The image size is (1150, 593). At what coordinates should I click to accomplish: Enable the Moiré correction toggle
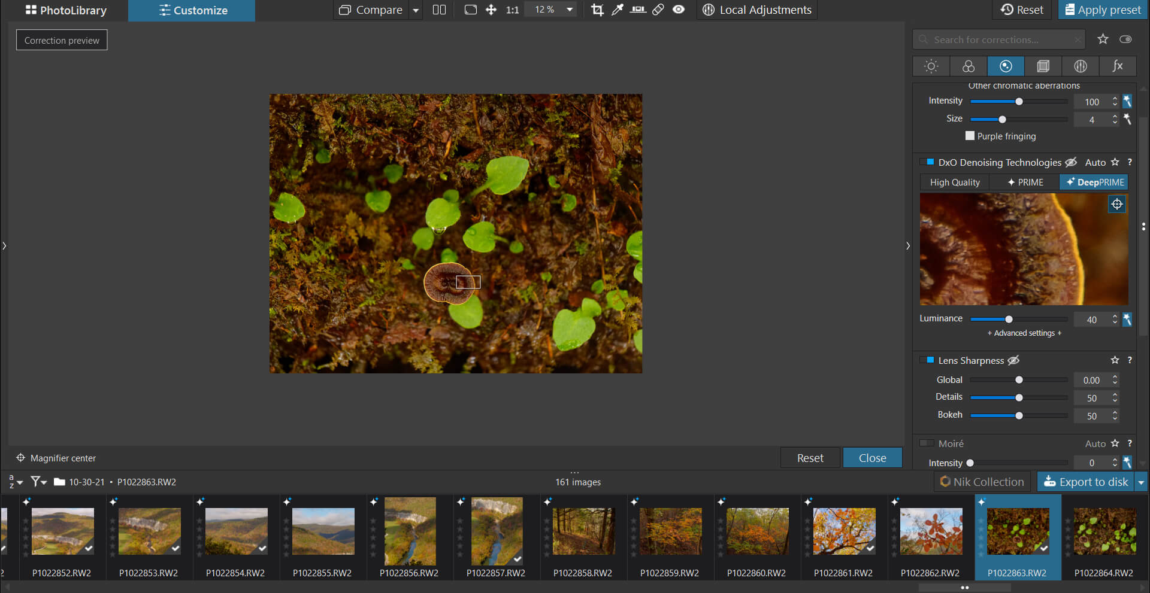click(x=927, y=443)
